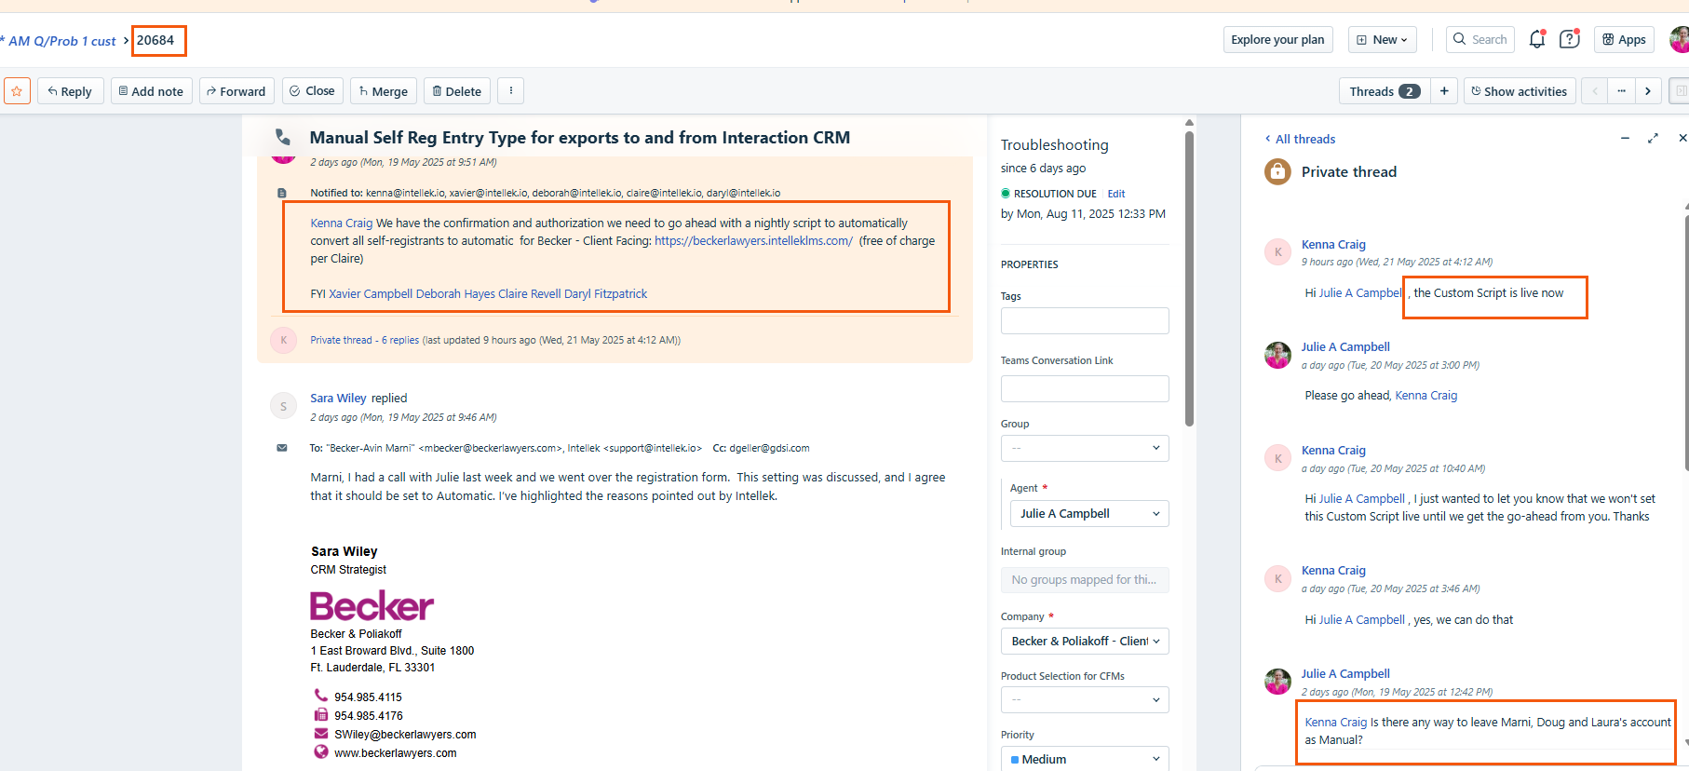This screenshot has height=771, width=1689.
Task: Merge this ticket
Action: [x=384, y=91]
